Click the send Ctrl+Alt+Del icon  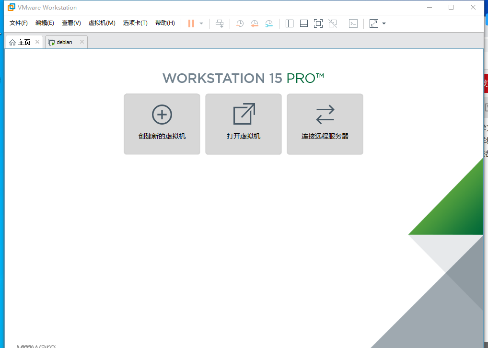coord(220,23)
